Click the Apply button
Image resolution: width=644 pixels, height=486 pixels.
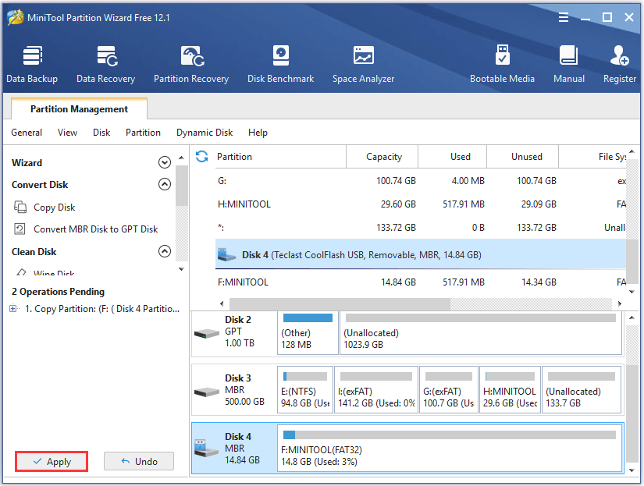pos(52,461)
